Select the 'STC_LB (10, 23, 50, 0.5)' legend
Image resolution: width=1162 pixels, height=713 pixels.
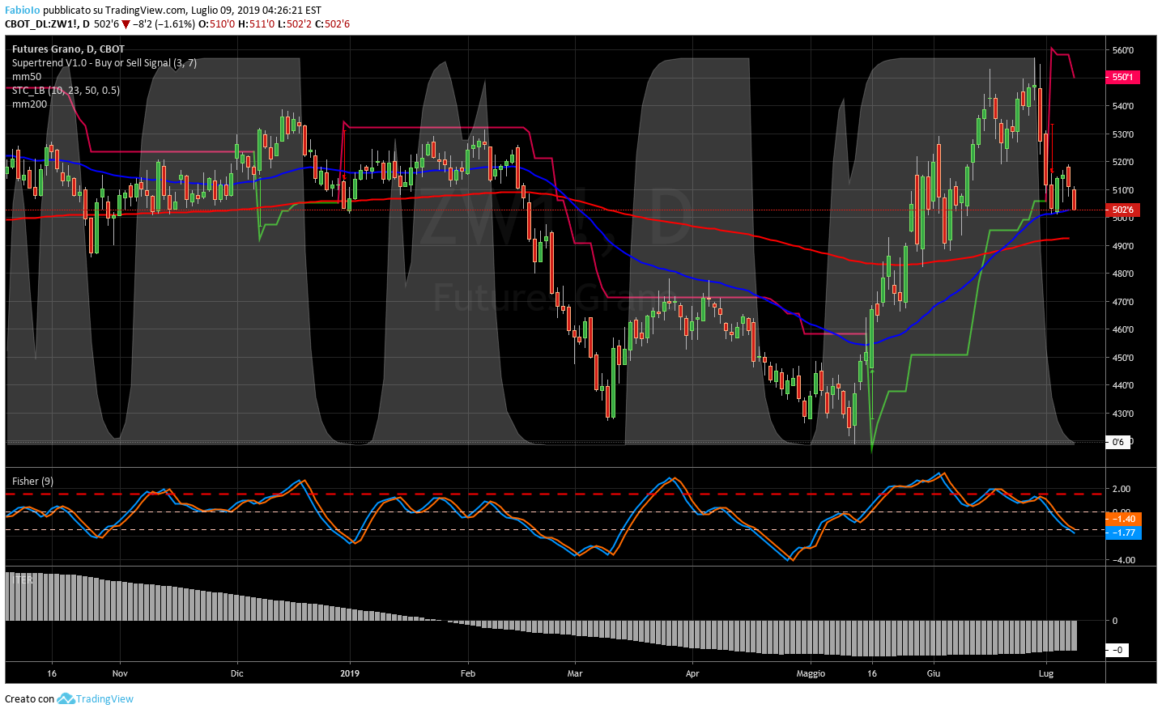point(66,91)
